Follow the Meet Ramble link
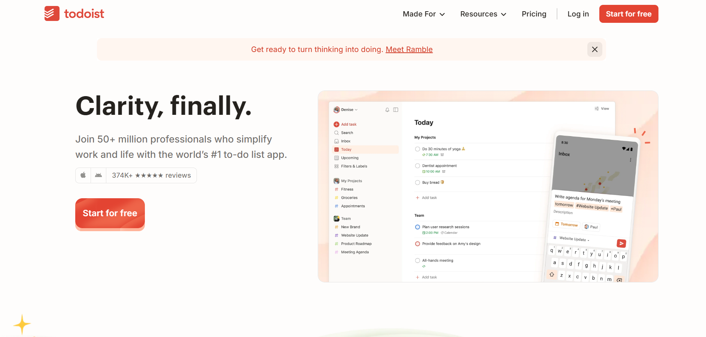Screen dimensions: 706x337 click(x=409, y=49)
